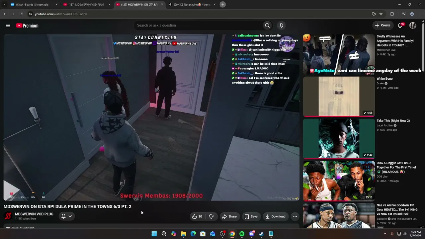Install app icon in address bar
This screenshot has height=239, width=425.
(x=374, y=14)
